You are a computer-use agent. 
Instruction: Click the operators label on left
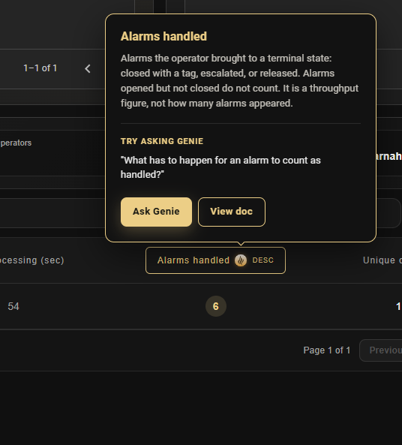[16, 143]
